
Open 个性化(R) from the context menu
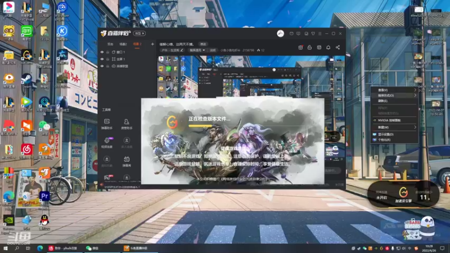(395, 139)
